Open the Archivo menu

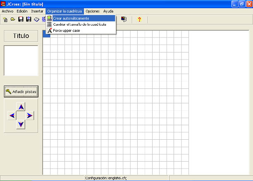click(7, 11)
